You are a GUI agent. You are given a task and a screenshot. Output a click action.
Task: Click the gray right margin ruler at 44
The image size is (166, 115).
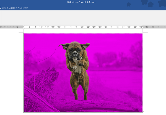(152, 27)
